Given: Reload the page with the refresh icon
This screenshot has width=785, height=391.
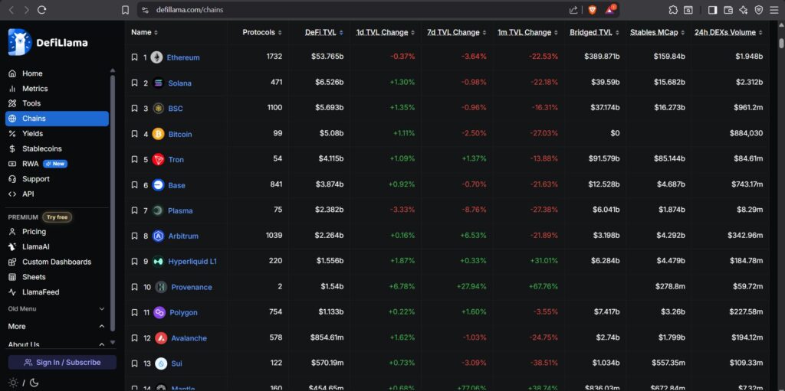Looking at the screenshot, I should (42, 10).
